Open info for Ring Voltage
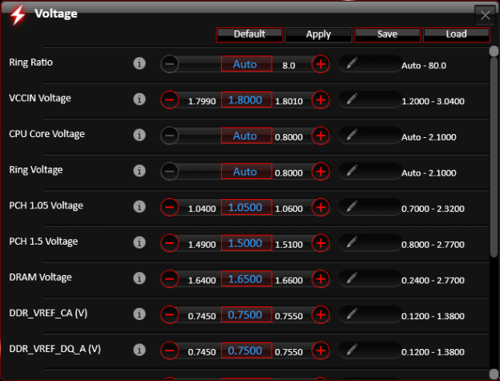 pyautogui.click(x=139, y=171)
